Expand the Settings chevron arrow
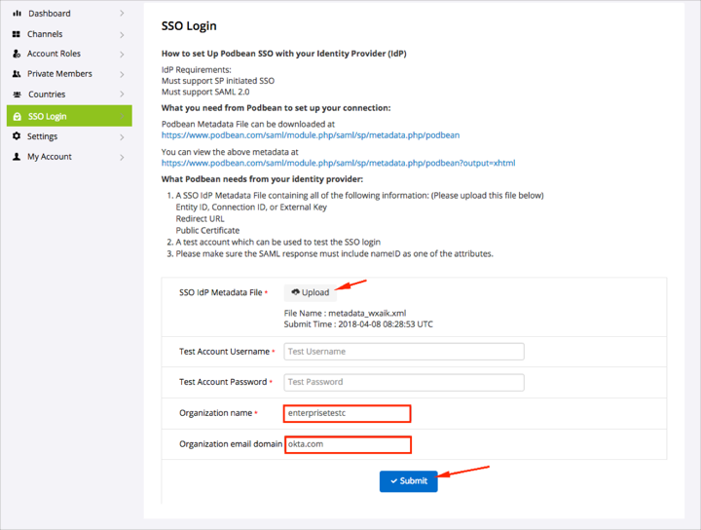Viewport: 701px width, 530px height. (x=122, y=136)
